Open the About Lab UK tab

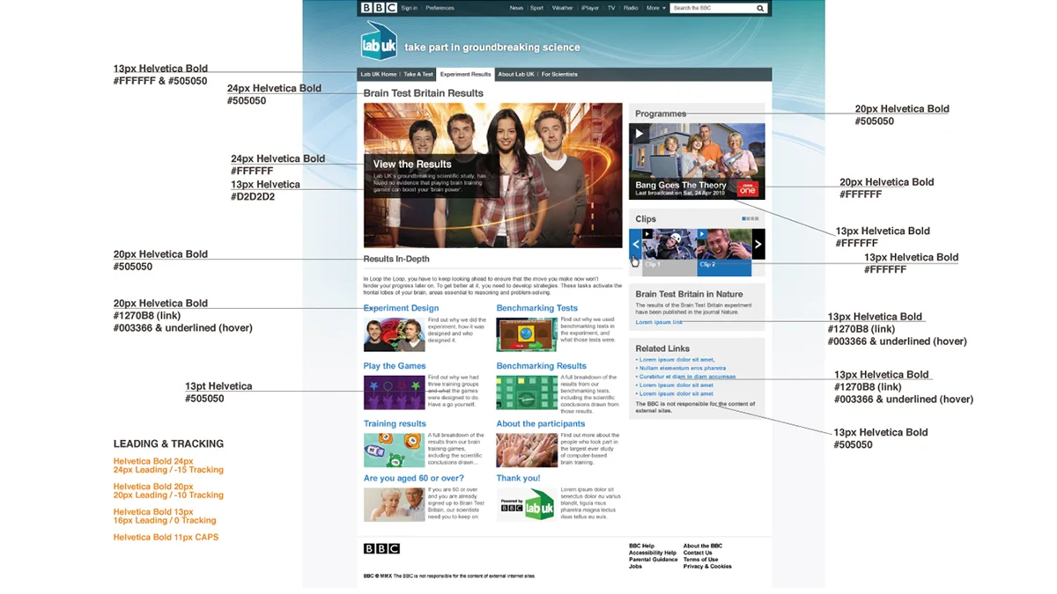(516, 75)
